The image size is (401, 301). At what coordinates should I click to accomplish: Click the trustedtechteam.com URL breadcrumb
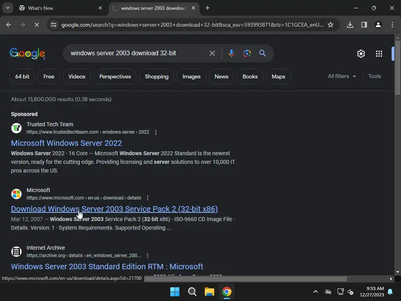pos(88,132)
